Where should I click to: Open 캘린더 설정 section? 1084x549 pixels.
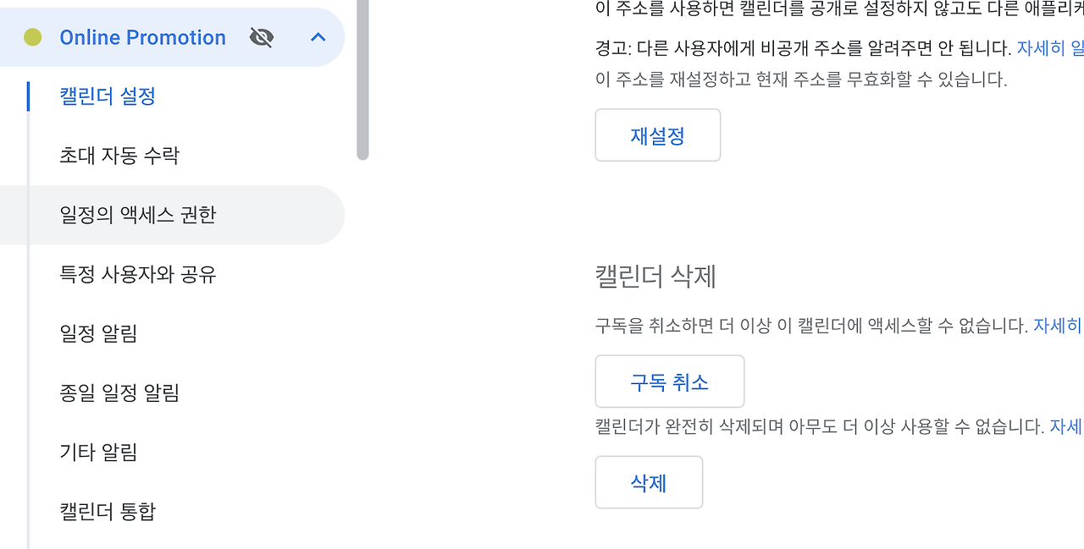click(x=108, y=96)
